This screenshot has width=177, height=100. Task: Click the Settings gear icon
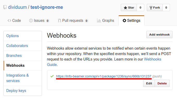tap(124, 21)
